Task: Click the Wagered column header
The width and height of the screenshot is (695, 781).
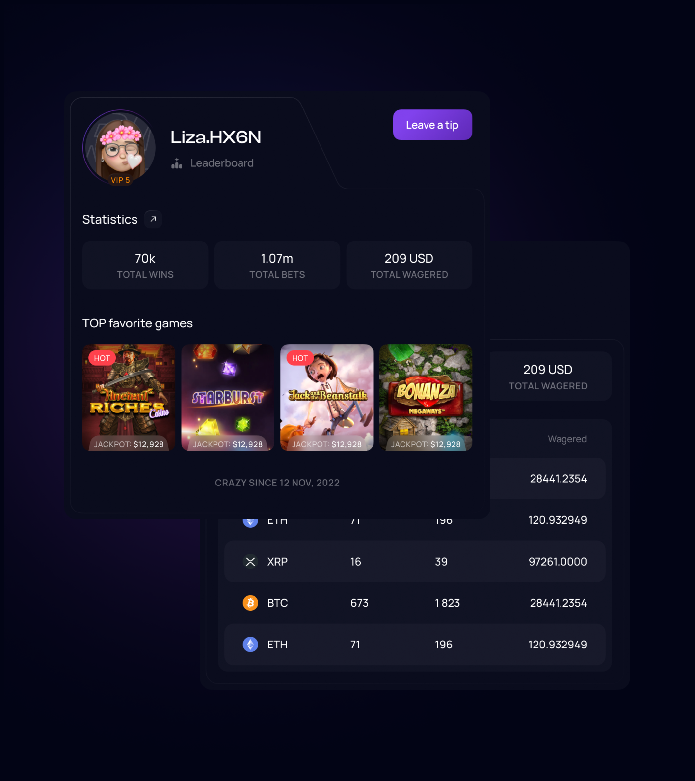Action: 567,439
